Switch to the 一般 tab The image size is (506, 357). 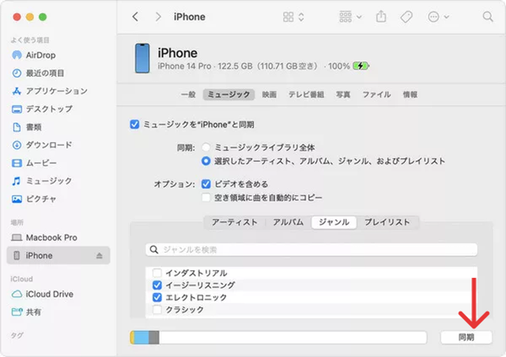(x=188, y=95)
